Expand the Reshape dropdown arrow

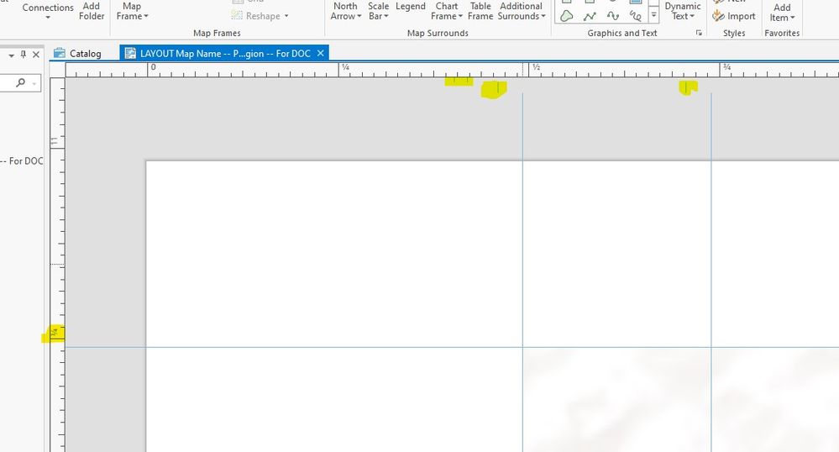[x=286, y=16]
